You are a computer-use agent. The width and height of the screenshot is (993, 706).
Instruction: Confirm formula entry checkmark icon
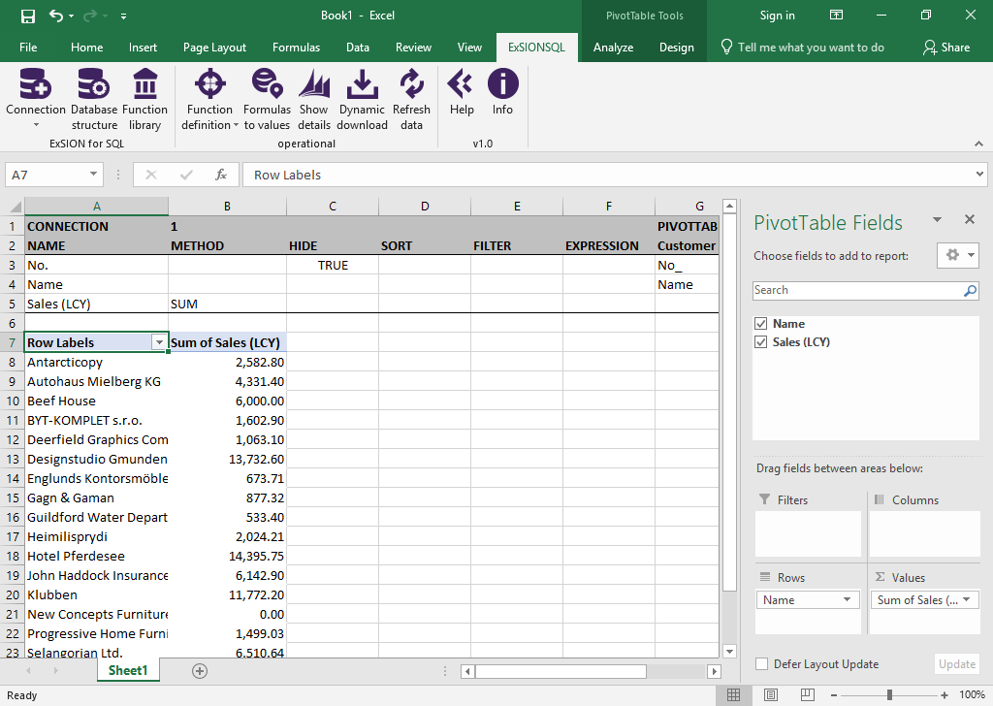[x=186, y=175]
